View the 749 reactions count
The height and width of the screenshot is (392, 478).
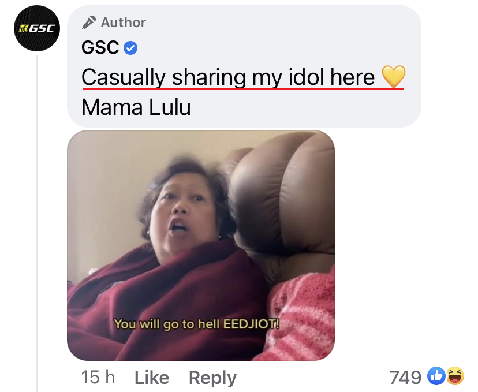pyautogui.click(x=405, y=378)
